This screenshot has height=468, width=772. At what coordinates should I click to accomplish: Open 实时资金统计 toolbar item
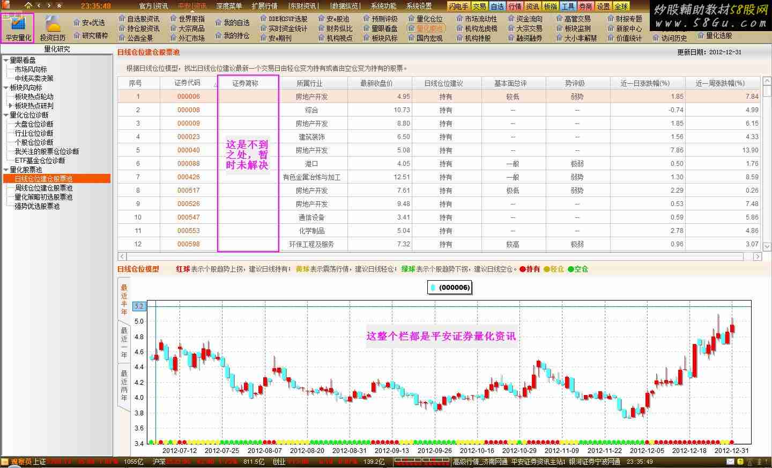(x=284, y=28)
